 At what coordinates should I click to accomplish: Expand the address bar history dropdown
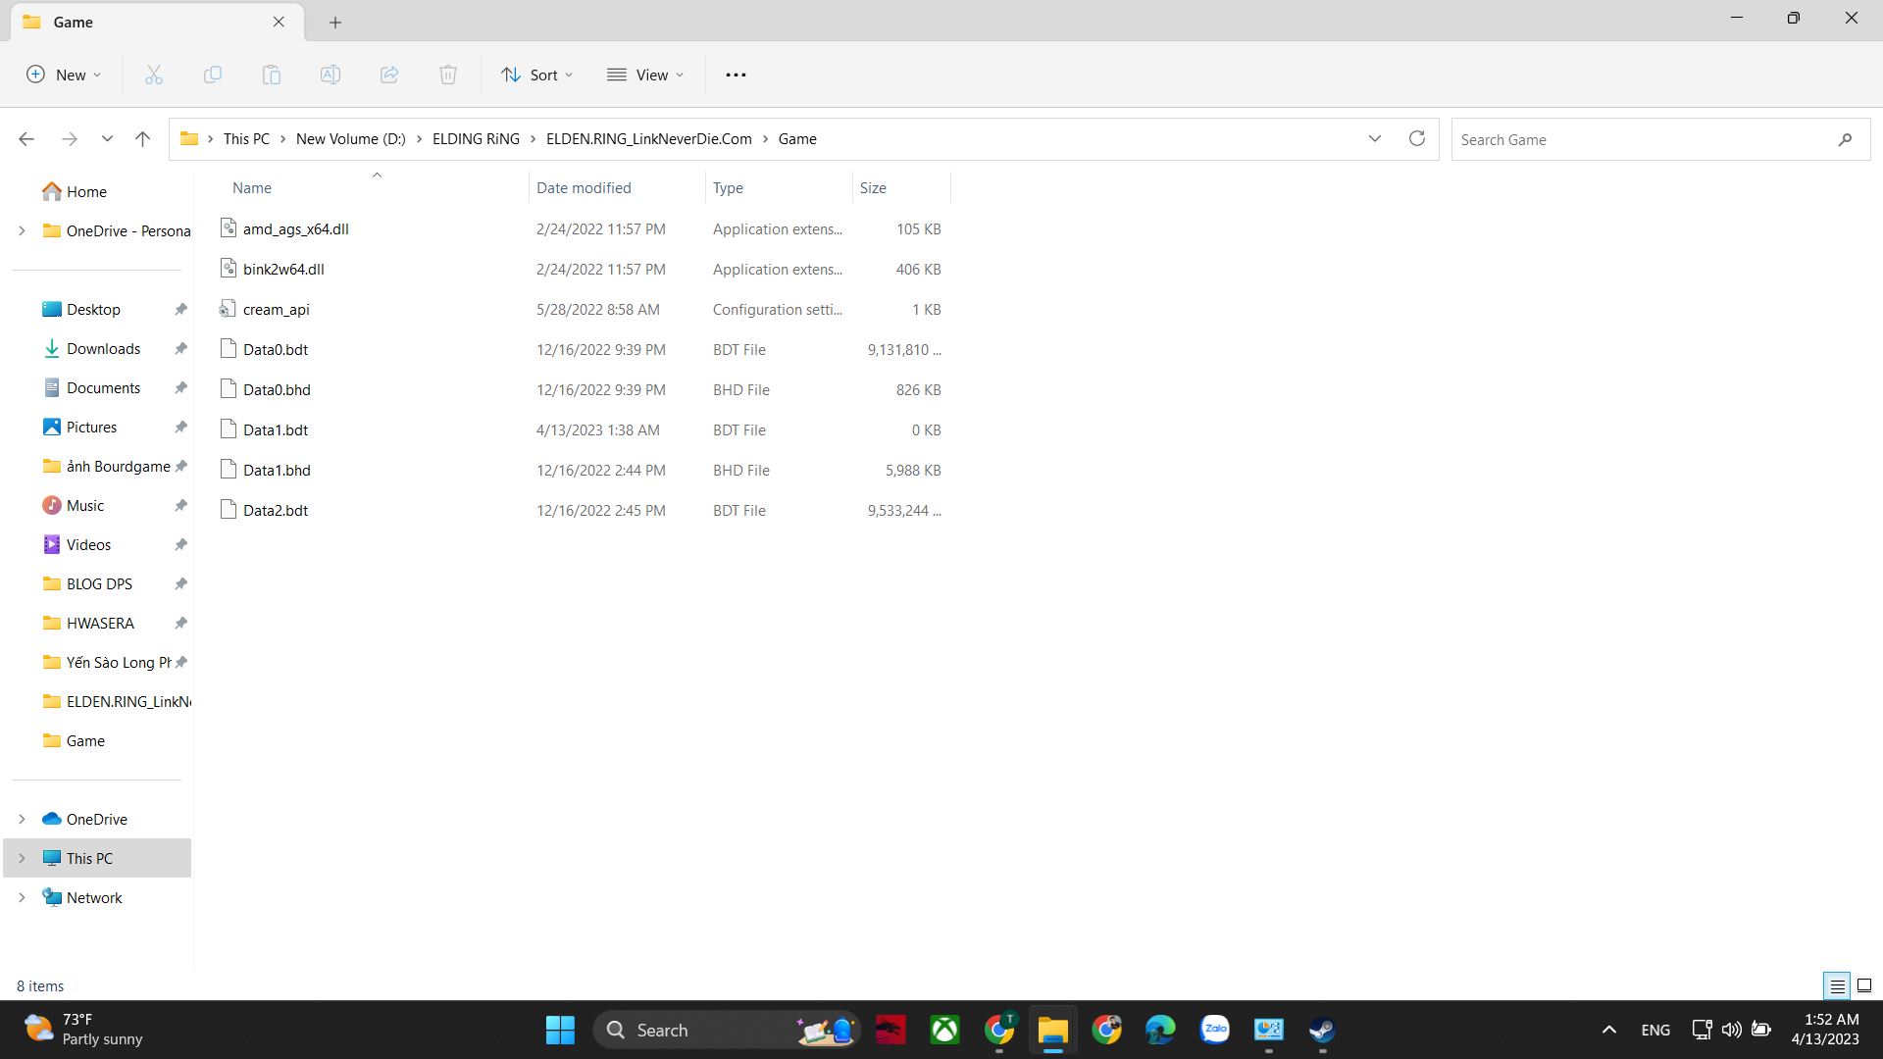tap(1374, 139)
